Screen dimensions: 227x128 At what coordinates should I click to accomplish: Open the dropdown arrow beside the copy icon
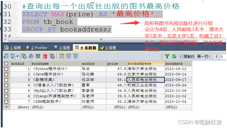pyautogui.click(x=17, y=56)
